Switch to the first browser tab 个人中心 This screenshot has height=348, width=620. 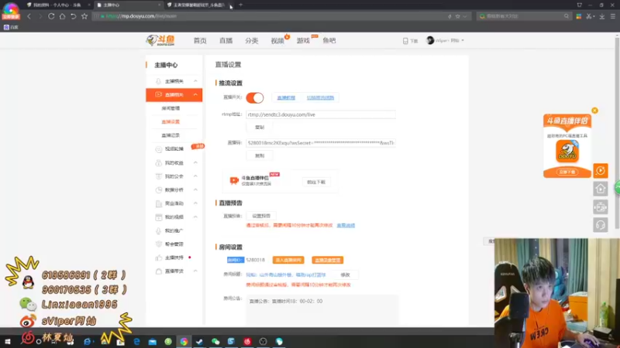click(x=57, y=5)
